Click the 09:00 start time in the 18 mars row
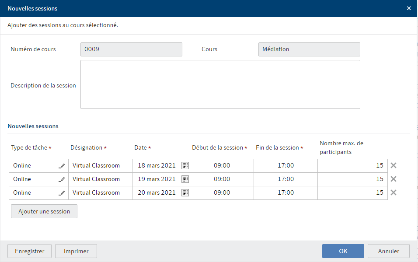 [x=222, y=166]
